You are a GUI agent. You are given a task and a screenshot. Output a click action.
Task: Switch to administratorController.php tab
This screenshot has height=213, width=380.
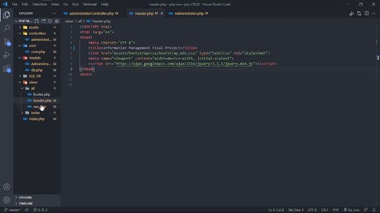[91, 14]
